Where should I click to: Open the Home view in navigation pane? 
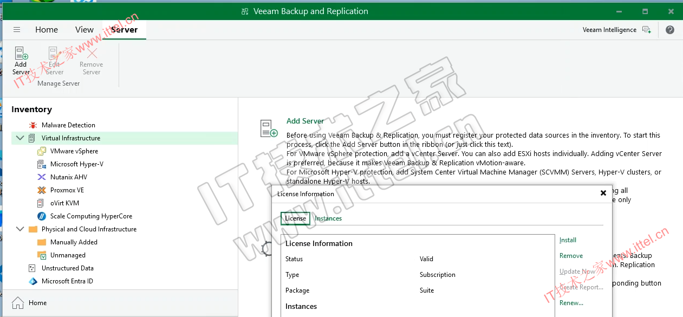pos(37,303)
